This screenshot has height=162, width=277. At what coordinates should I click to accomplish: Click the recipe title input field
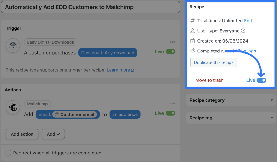click(90, 7)
